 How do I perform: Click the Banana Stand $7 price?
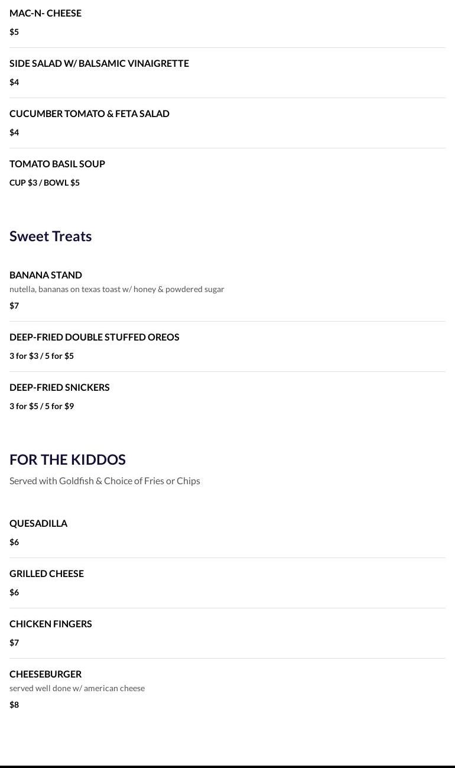coord(14,306)
